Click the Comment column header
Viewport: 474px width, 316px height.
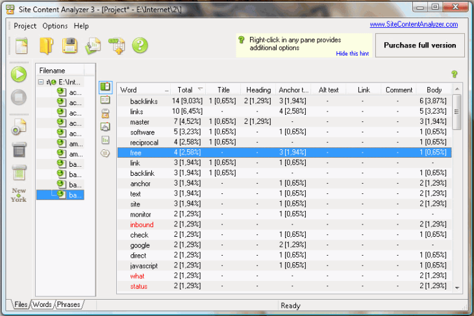(399, 90)
